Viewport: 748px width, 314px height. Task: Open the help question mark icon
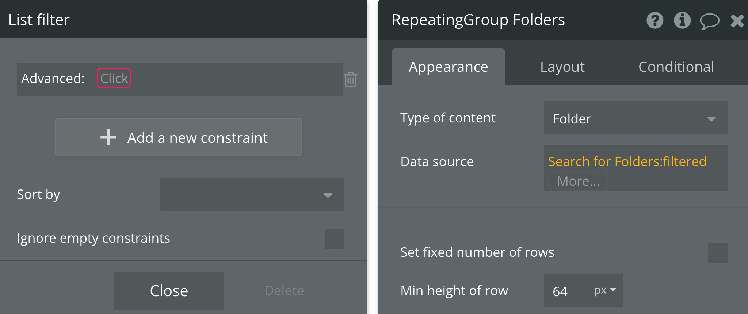pyautogui.click(x=655, y=20)
